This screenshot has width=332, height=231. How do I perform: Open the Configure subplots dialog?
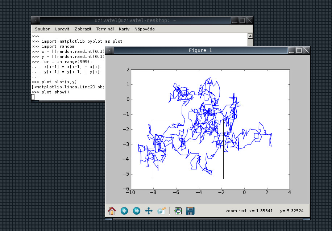pyautogui.click(x=178, y=211)
